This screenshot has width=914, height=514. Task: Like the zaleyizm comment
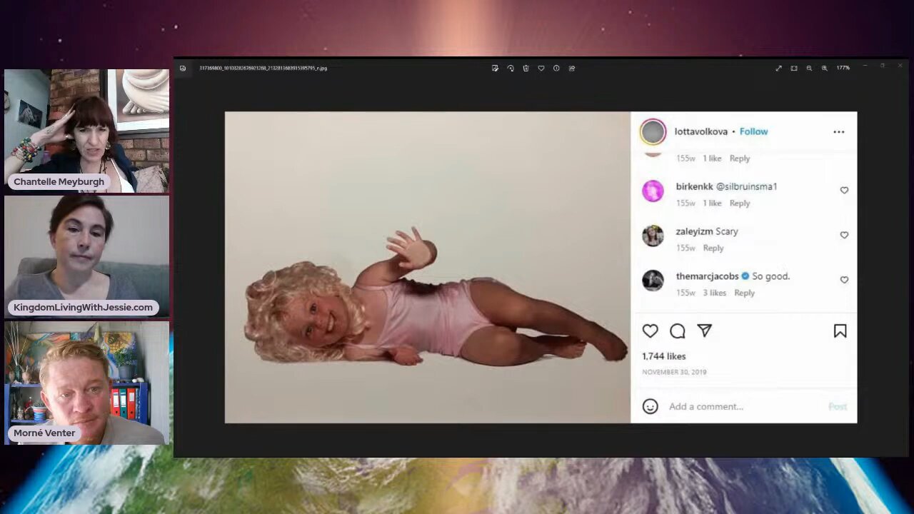click(844, 235)
